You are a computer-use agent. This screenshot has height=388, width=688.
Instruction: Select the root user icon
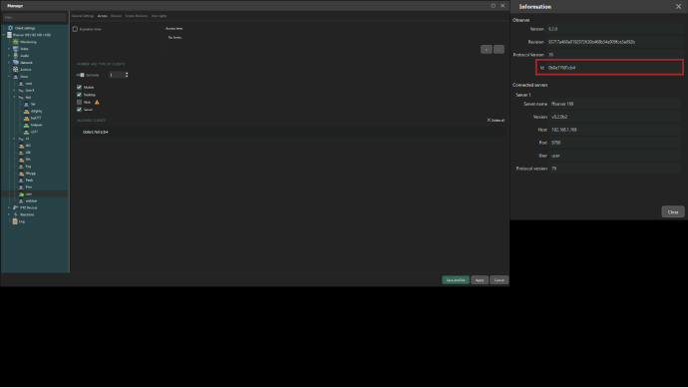[x=21, y=84]
